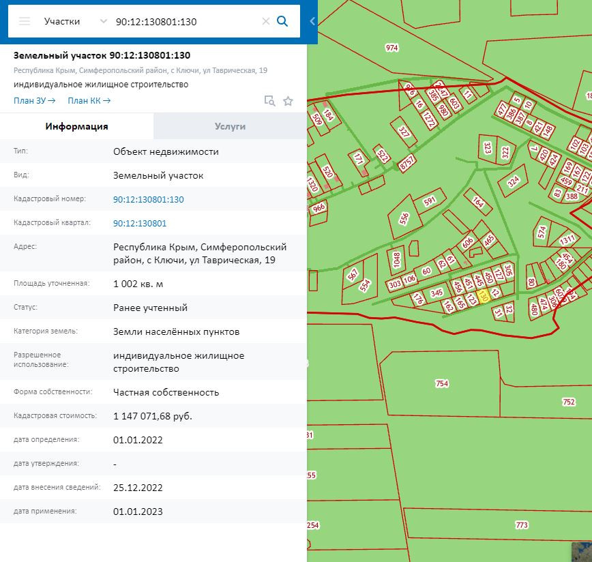The height and width of the screenshot is (562, 592).
Task: Click the cadastral value 1 147 071,68 руб.
Action: [153, 416]
